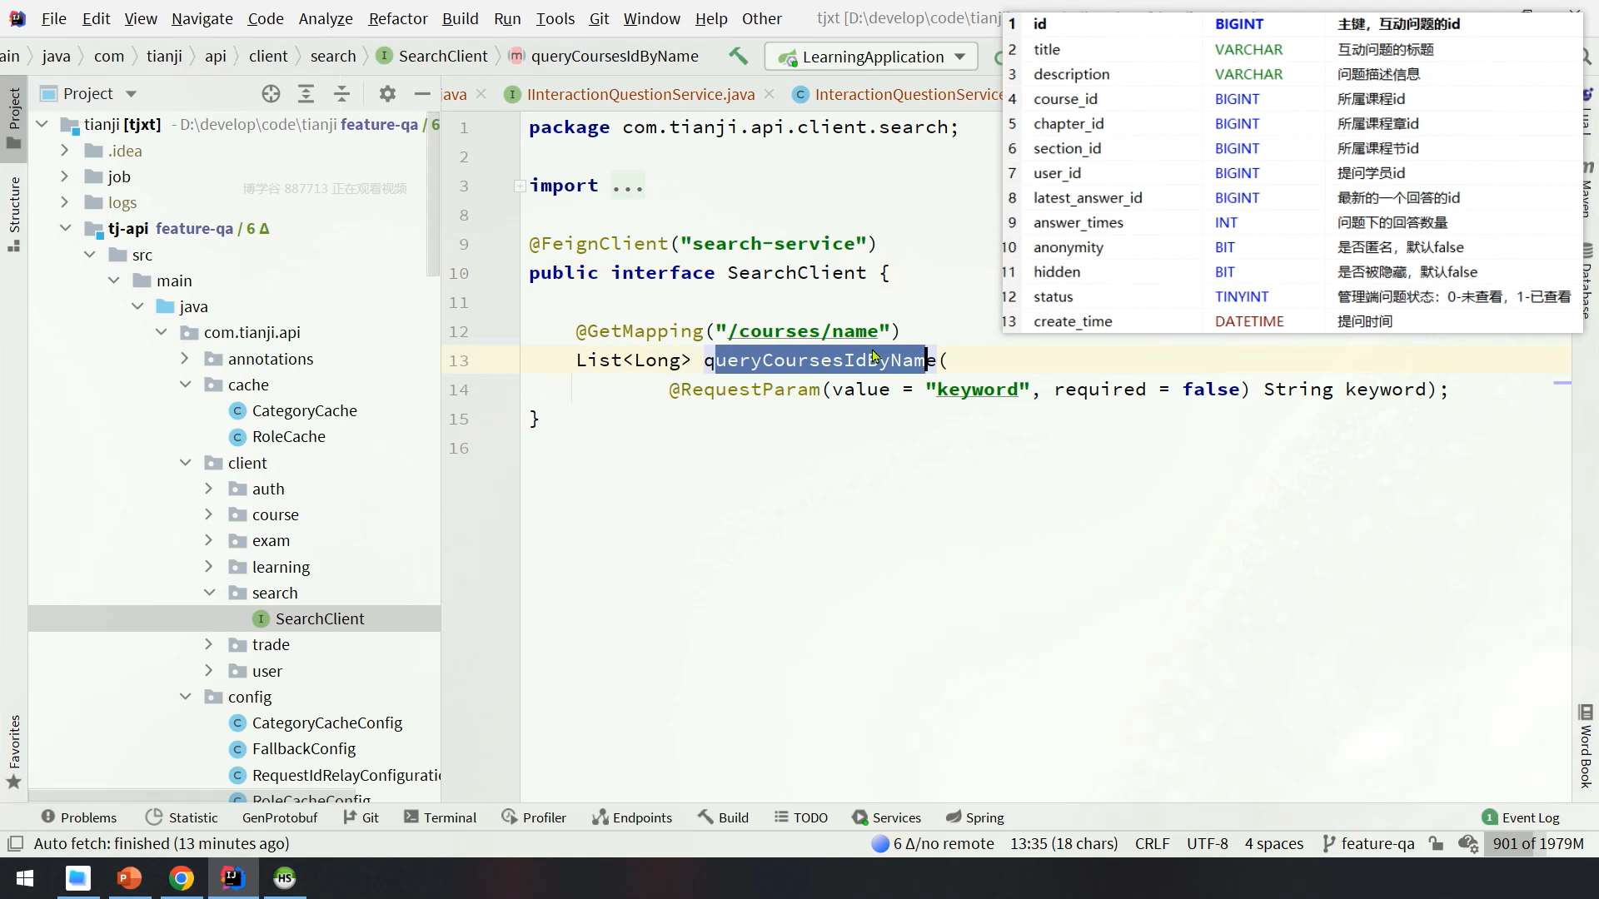Open the Refactor menu
The height and width of the screenshot is (899, 1599).
point(397,18)
